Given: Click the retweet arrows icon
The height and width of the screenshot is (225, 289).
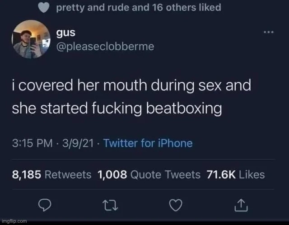Looking at the screenshot, I should 110,206.
